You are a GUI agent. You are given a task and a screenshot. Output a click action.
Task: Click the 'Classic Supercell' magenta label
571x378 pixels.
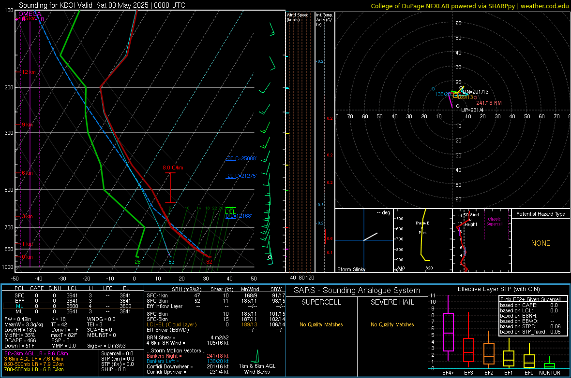click(x=494, y=222)
